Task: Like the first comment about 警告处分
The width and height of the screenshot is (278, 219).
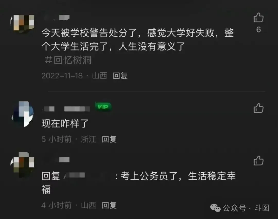Action: [x=258, y=18]
